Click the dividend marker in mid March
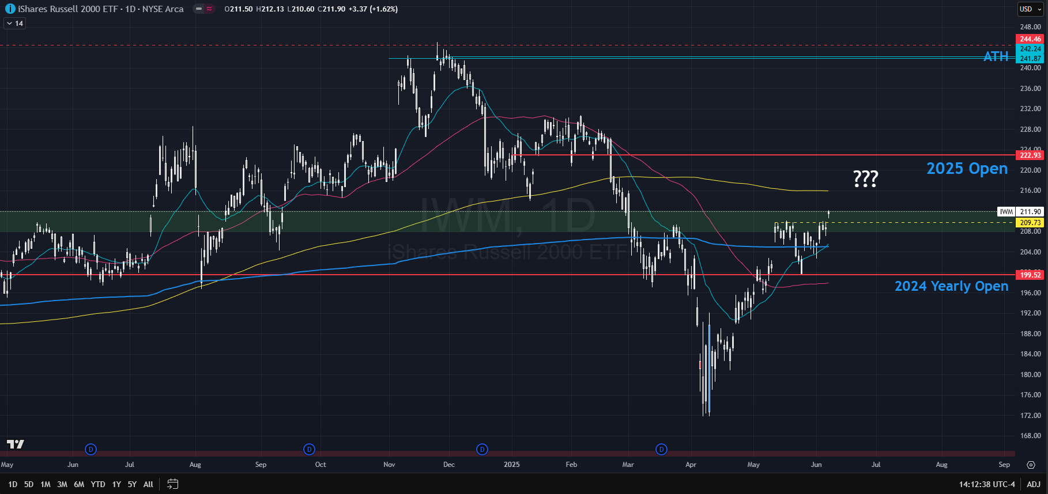Viewport: 1048px width, 494px height. pos(661,449)
